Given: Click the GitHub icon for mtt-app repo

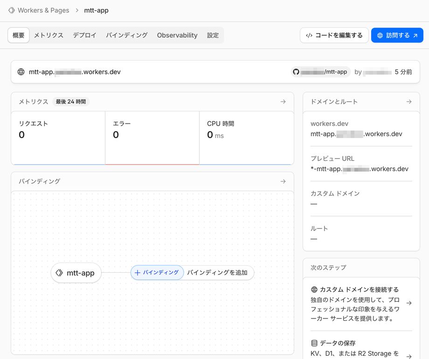Looking at the screenshot, I should 296,72.
